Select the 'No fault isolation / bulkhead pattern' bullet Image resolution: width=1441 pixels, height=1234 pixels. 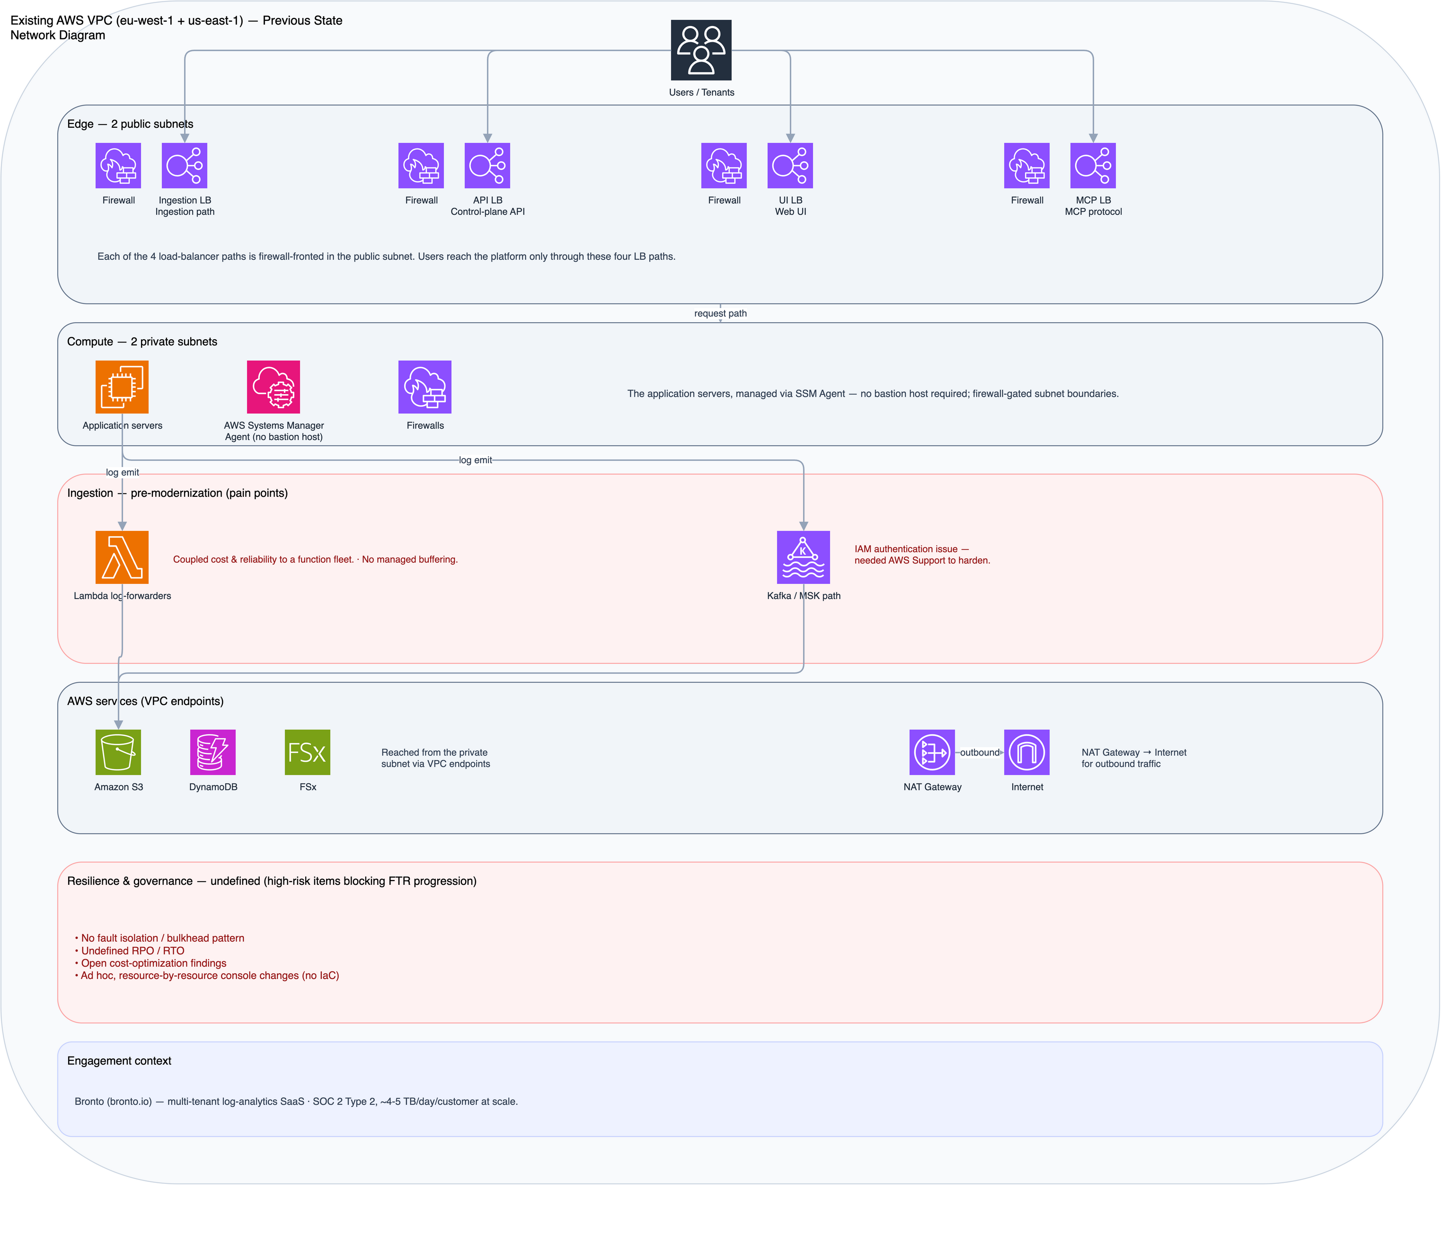click(160, 939)
